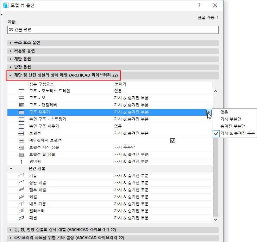This screenshot has width=257, height=242.
Task: Click the small arrow at dialog's left edge
Action: pos(2,14)
